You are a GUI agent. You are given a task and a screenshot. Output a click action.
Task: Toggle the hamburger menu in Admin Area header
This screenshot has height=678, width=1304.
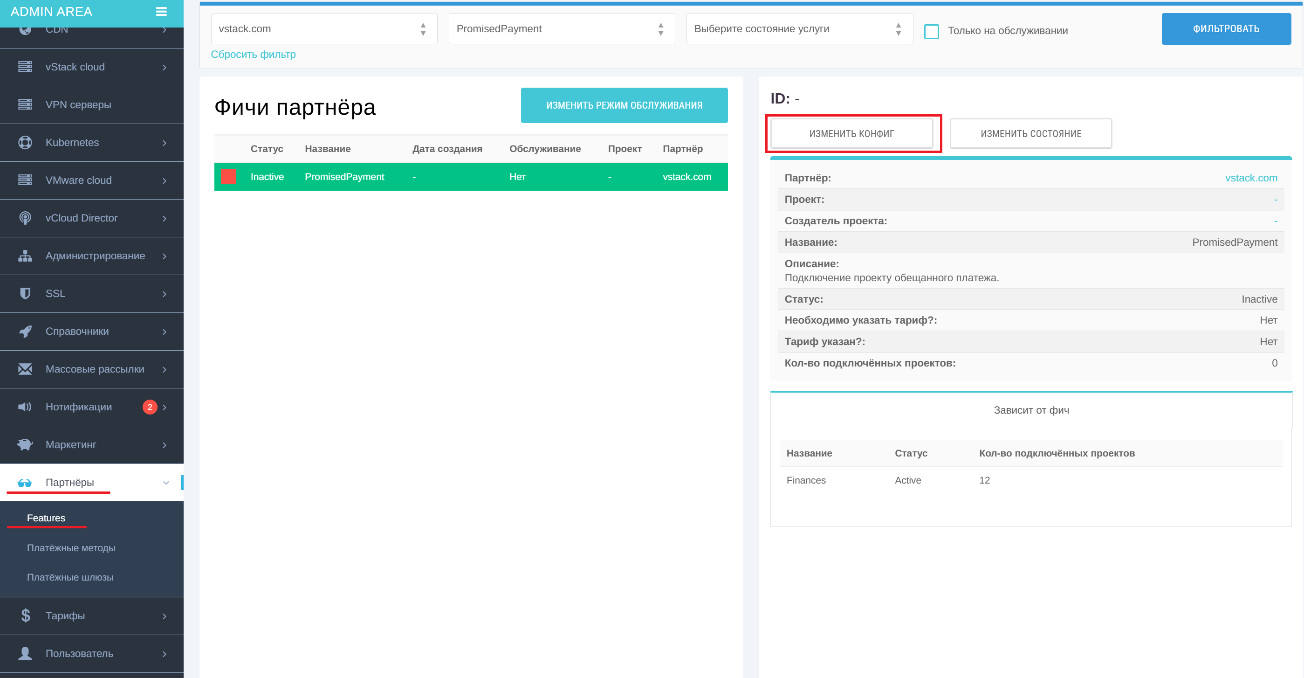tap(161, 12)
